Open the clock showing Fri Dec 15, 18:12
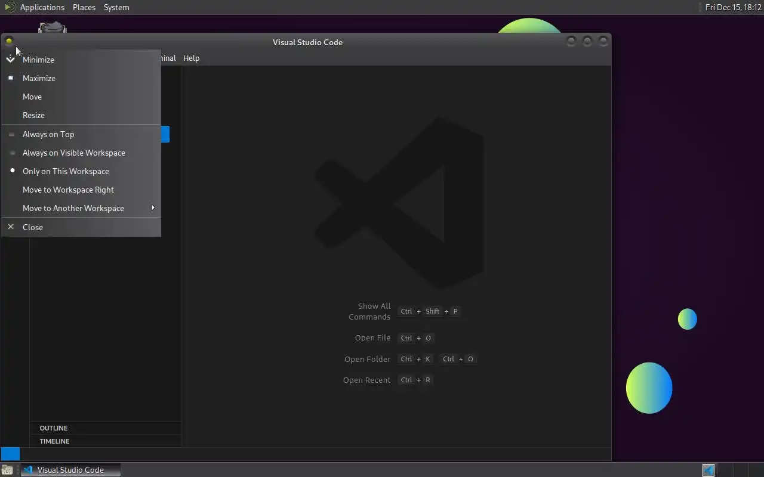 [x=733, y=7]
